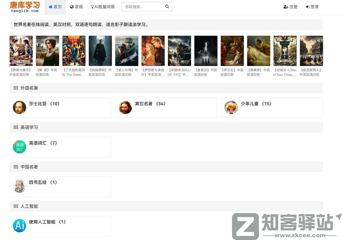Viewport: 342px width, 240px height.
Task: Open the 麦克白 book cover
Action: pos(206,51)
